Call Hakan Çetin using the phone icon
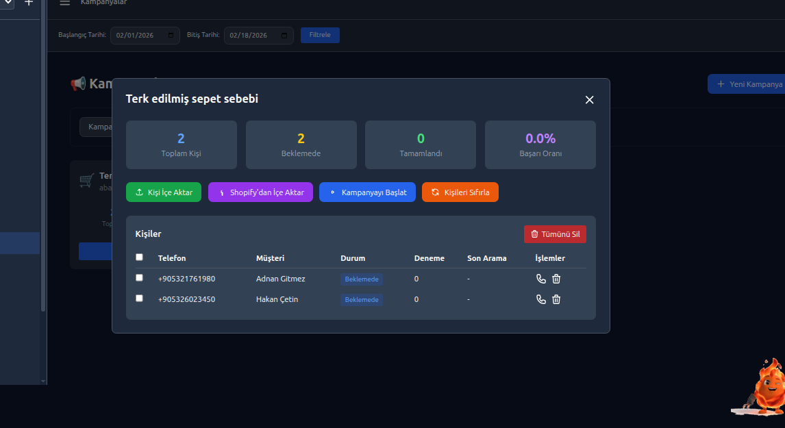Viewport: 785px width, 428px height. coord(540,299)
